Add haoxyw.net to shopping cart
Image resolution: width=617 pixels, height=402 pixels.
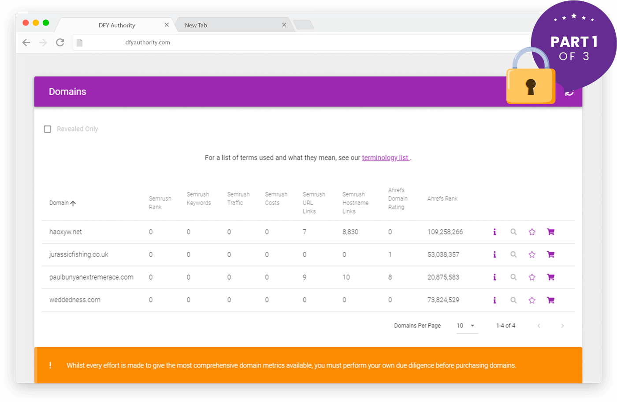(550, 232)
